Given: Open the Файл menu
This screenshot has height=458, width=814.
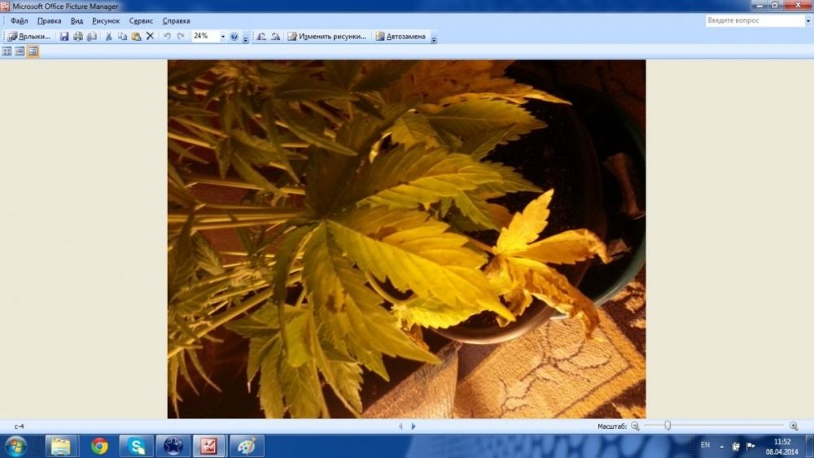Looking at the screenshot, I should point(20,21).
